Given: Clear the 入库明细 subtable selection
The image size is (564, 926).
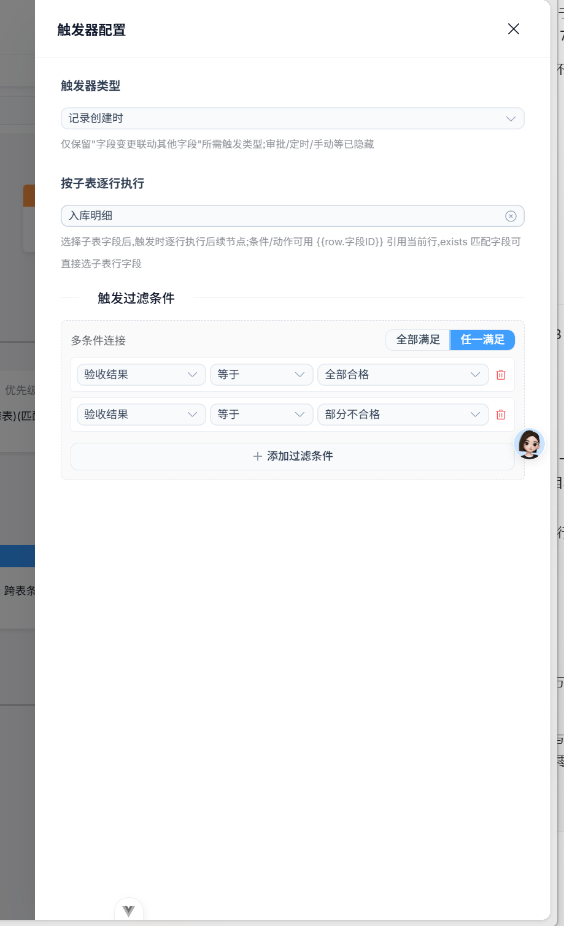Looking at the screenshot, I should tap(511, 216).
